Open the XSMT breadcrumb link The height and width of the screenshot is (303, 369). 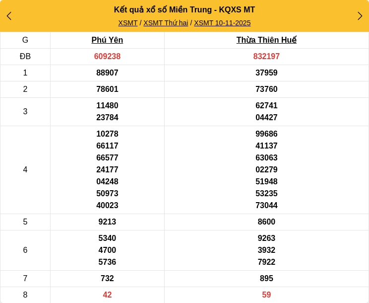(x=127, y=23)
